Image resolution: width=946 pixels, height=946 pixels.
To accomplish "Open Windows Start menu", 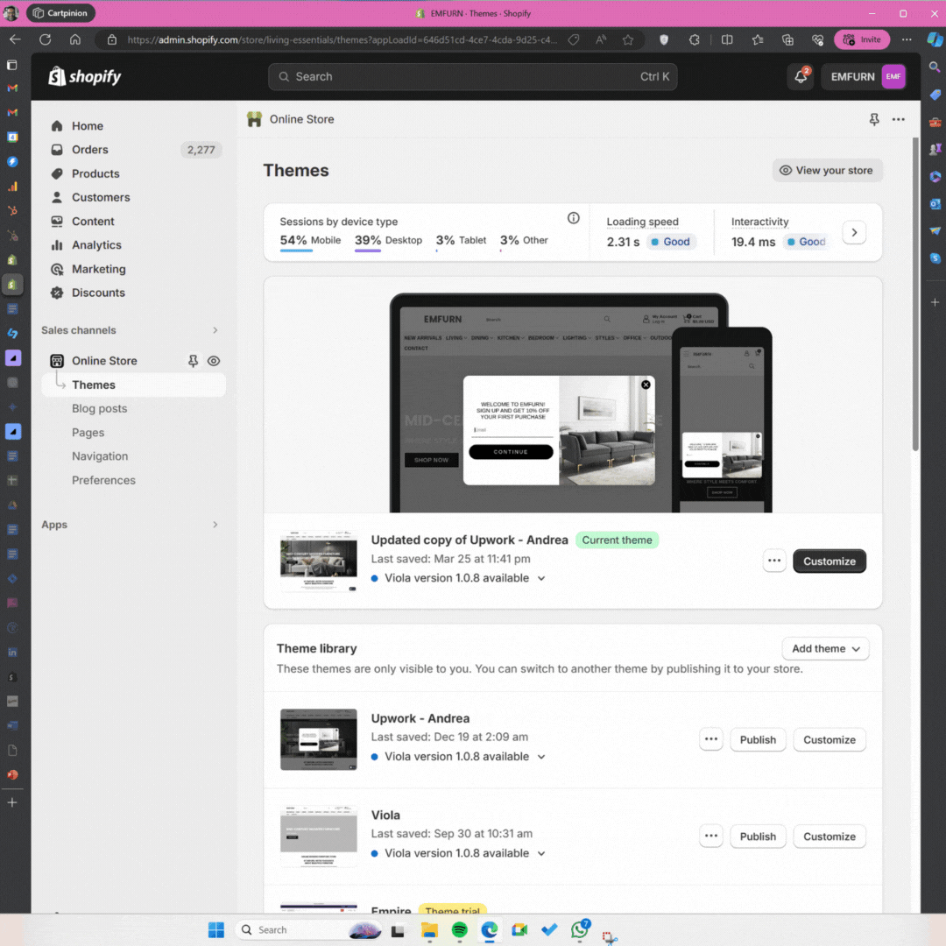I will click(x=216, y=929).
